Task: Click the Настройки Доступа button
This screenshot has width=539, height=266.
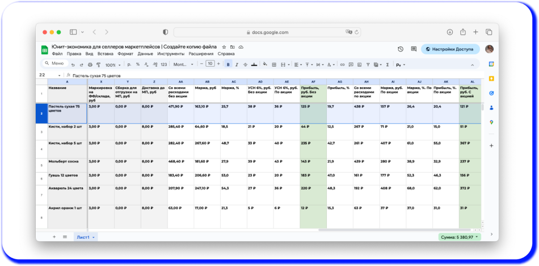Action: pos(450,49)
